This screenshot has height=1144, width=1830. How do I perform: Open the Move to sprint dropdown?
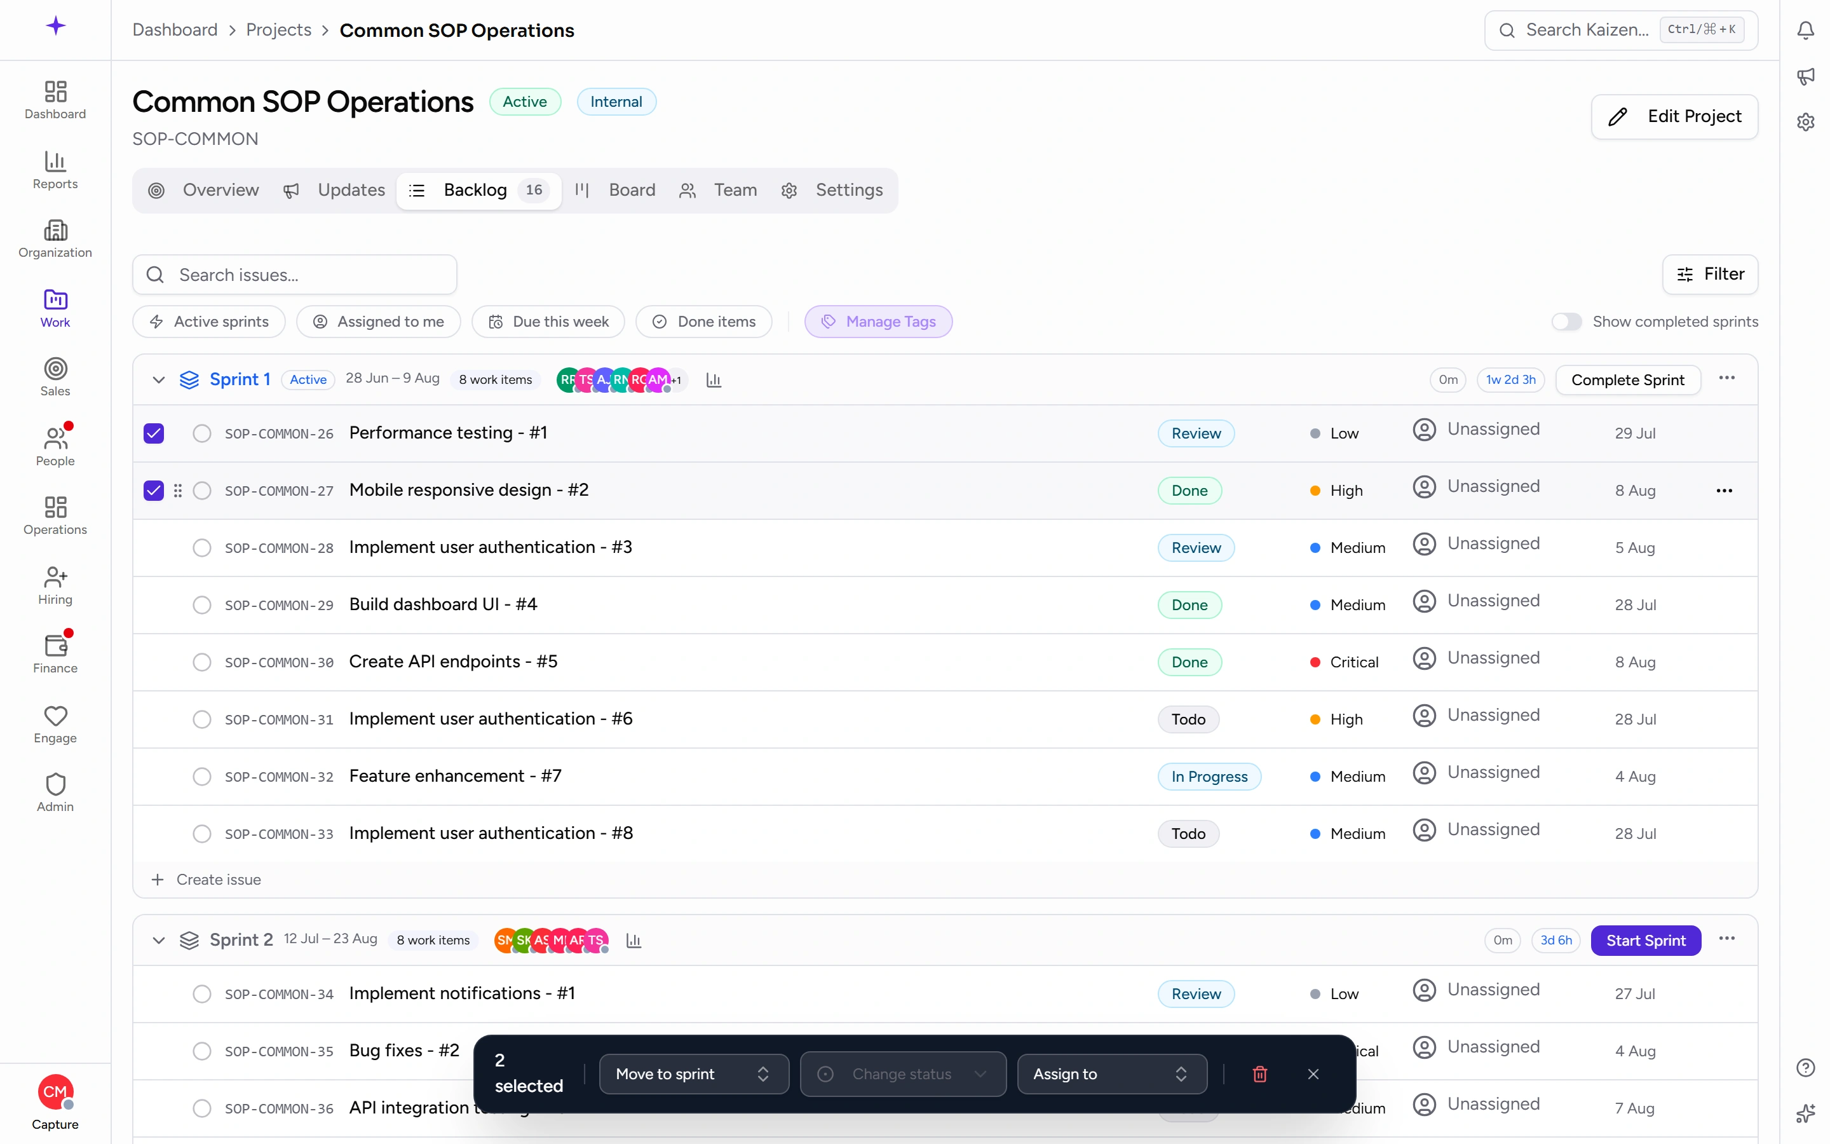click(x=693, y=1073)
